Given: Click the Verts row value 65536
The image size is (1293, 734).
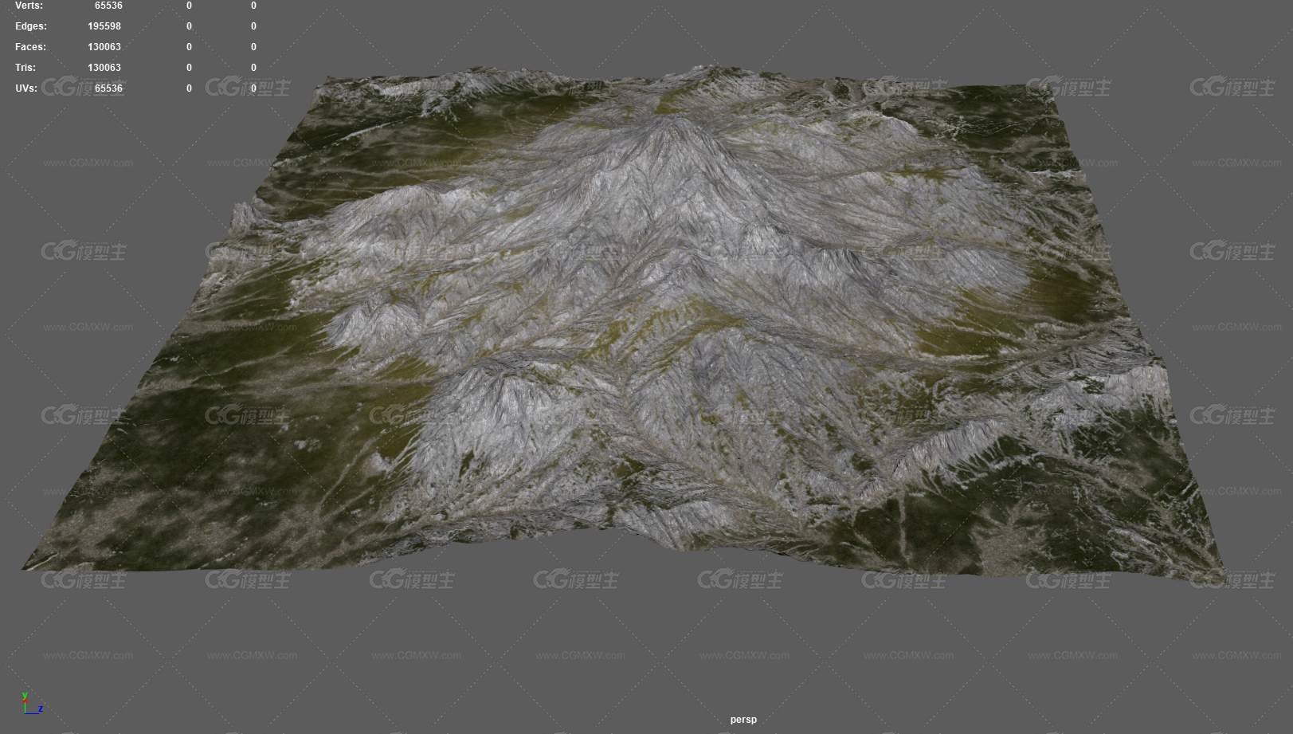Looking at the screenshot, I should (x=108, y=6).
